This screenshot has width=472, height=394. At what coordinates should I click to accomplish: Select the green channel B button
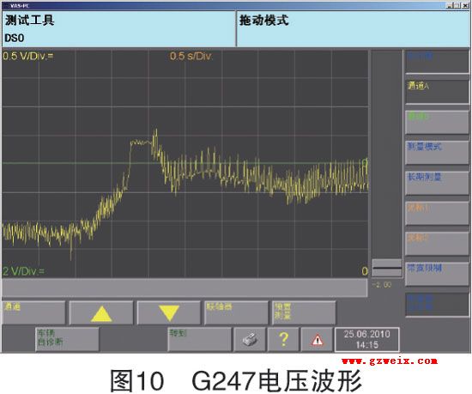(437, 122)
